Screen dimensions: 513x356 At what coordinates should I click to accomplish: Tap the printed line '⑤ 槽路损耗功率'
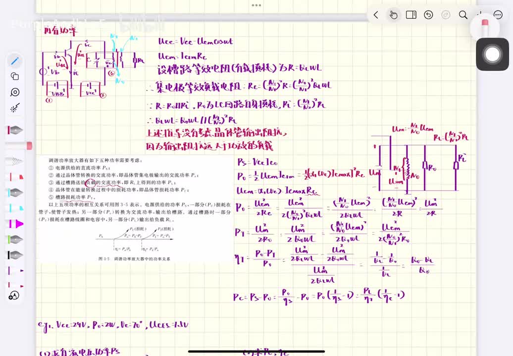click(x=72, y=197)
